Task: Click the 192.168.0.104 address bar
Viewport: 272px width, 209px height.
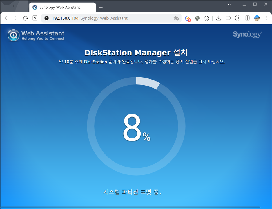Action: pyautogui.click(x=111, y=18)
